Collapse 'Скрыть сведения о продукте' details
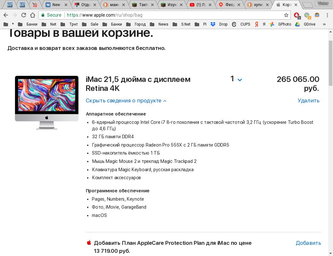The image size is (333, 256). [x=126, y=100]
